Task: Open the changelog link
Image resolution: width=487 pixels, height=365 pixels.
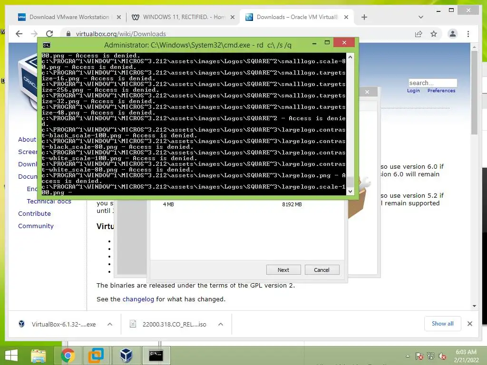Action: [138, 299]
